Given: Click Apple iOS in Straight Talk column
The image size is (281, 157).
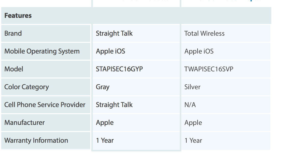Looking at the screenshot, I should pos(110,51).
